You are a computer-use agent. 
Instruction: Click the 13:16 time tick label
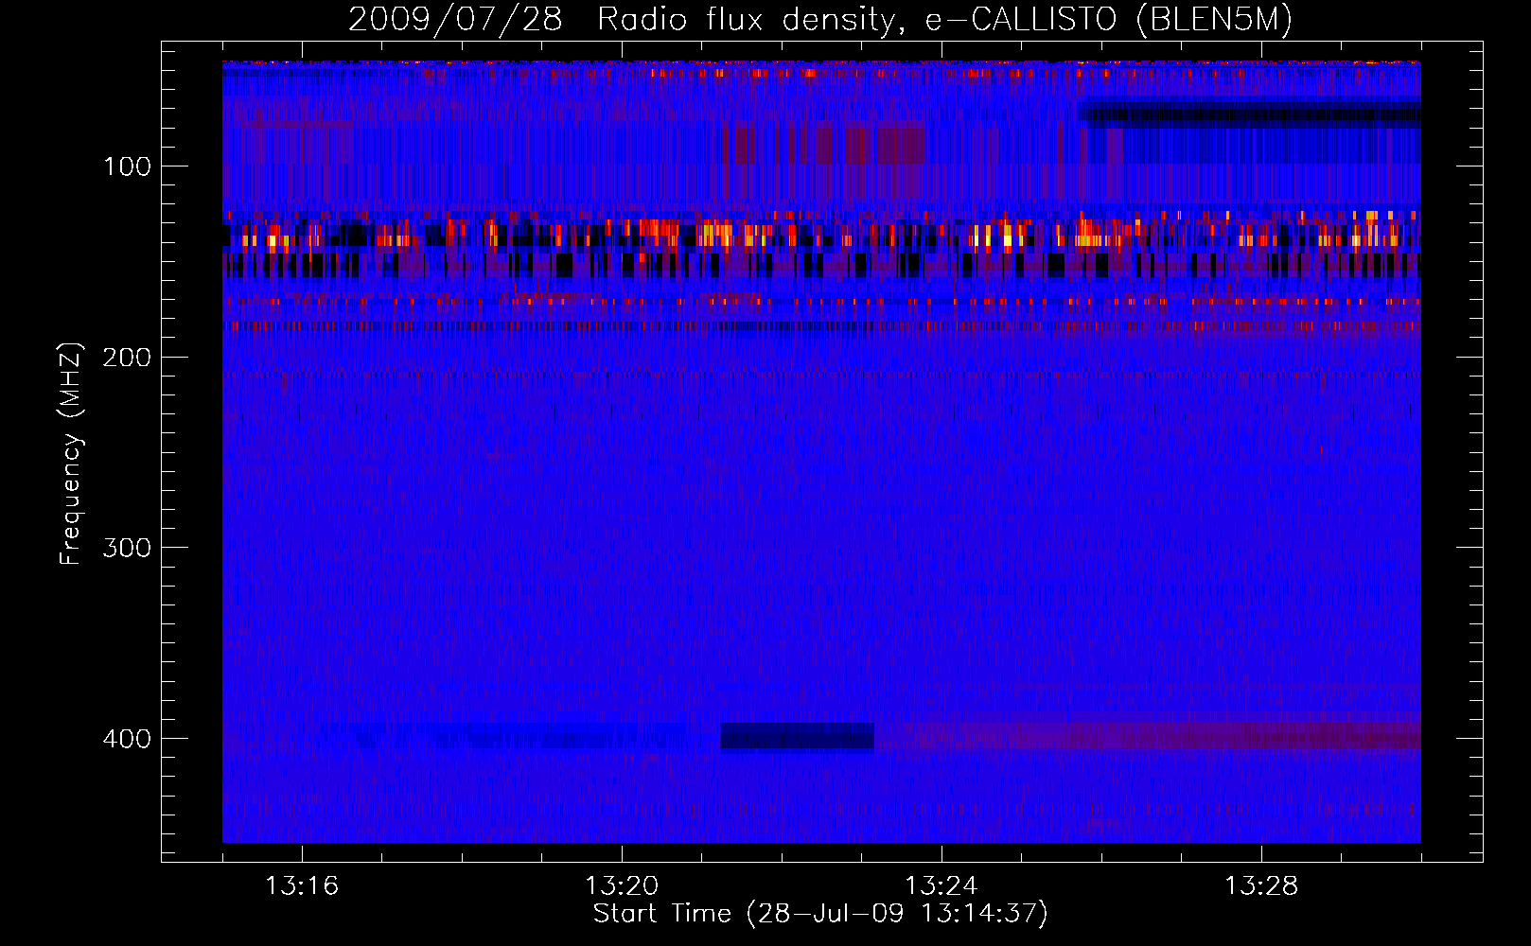302,885
